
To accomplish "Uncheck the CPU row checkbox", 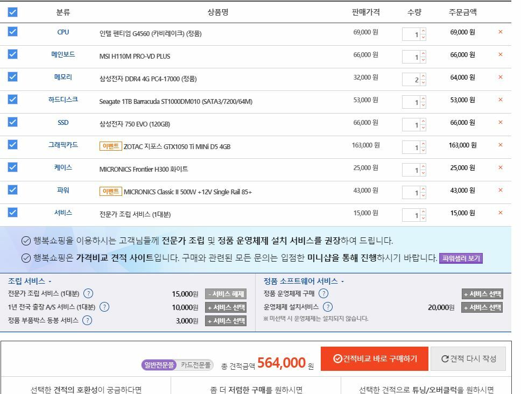I will point(12,32).
